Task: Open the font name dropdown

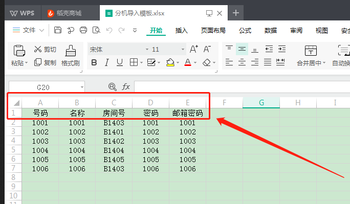Action: pos(147,49)
